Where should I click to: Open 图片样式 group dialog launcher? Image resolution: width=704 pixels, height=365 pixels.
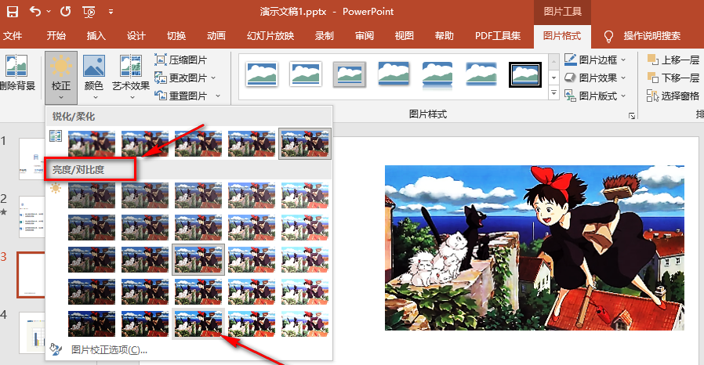(x=632, y=116)
